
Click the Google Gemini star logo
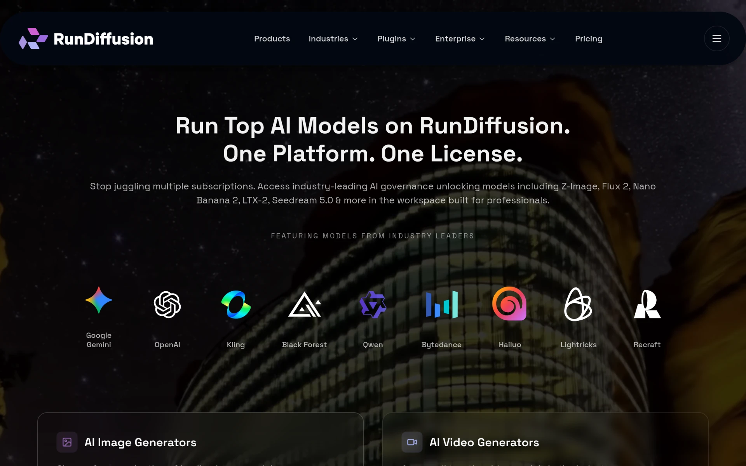pyautogui.click(x=99, y=300)
